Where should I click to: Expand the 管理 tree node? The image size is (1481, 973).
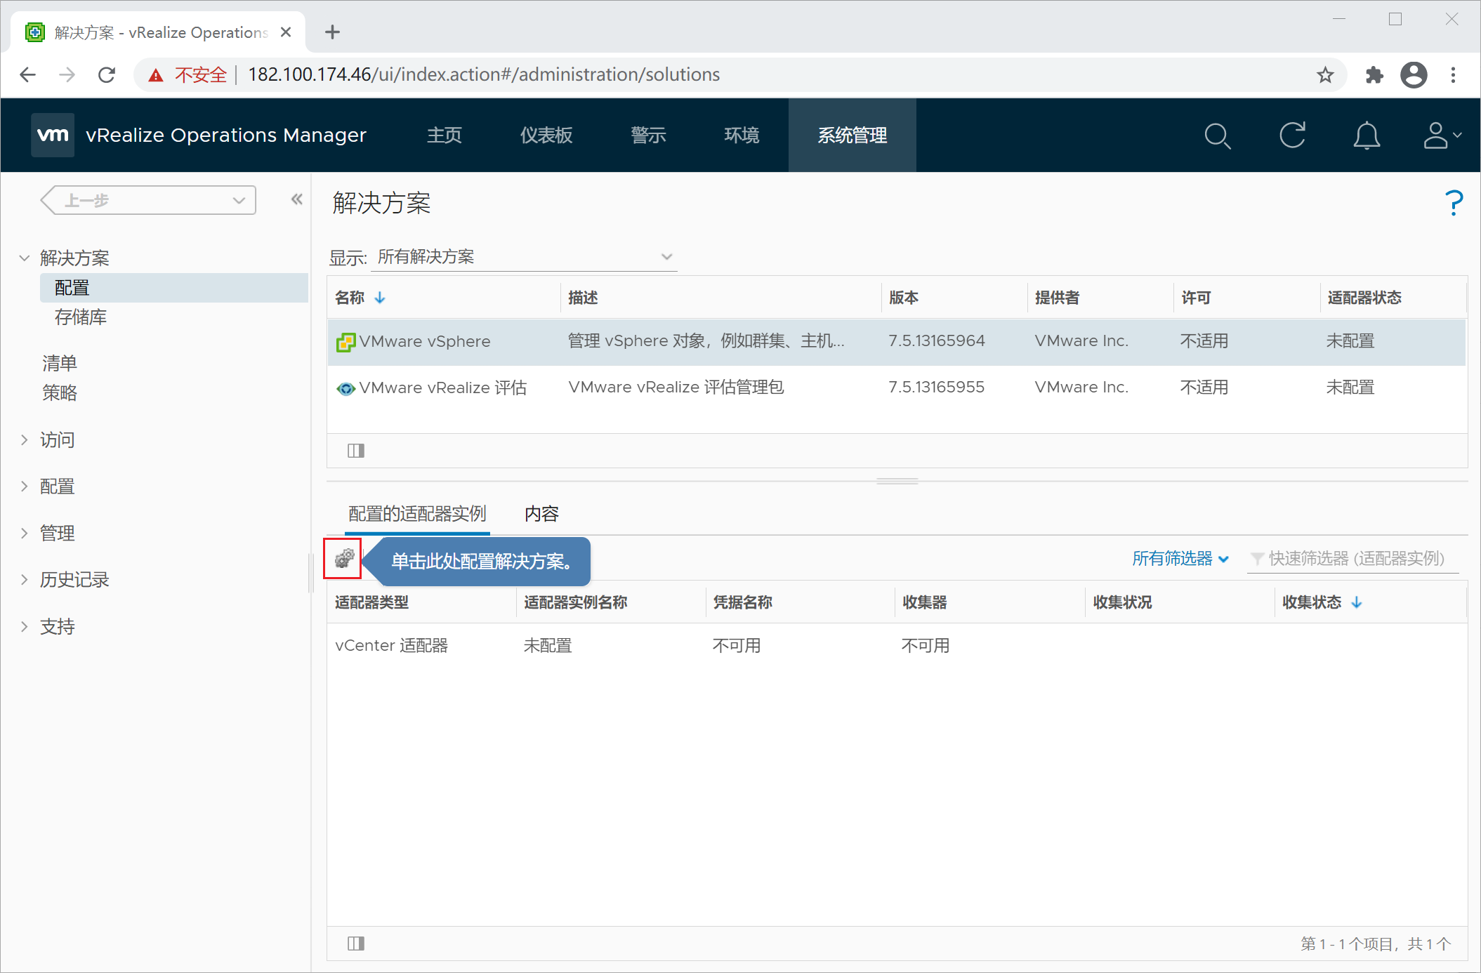tap(25, 534)
